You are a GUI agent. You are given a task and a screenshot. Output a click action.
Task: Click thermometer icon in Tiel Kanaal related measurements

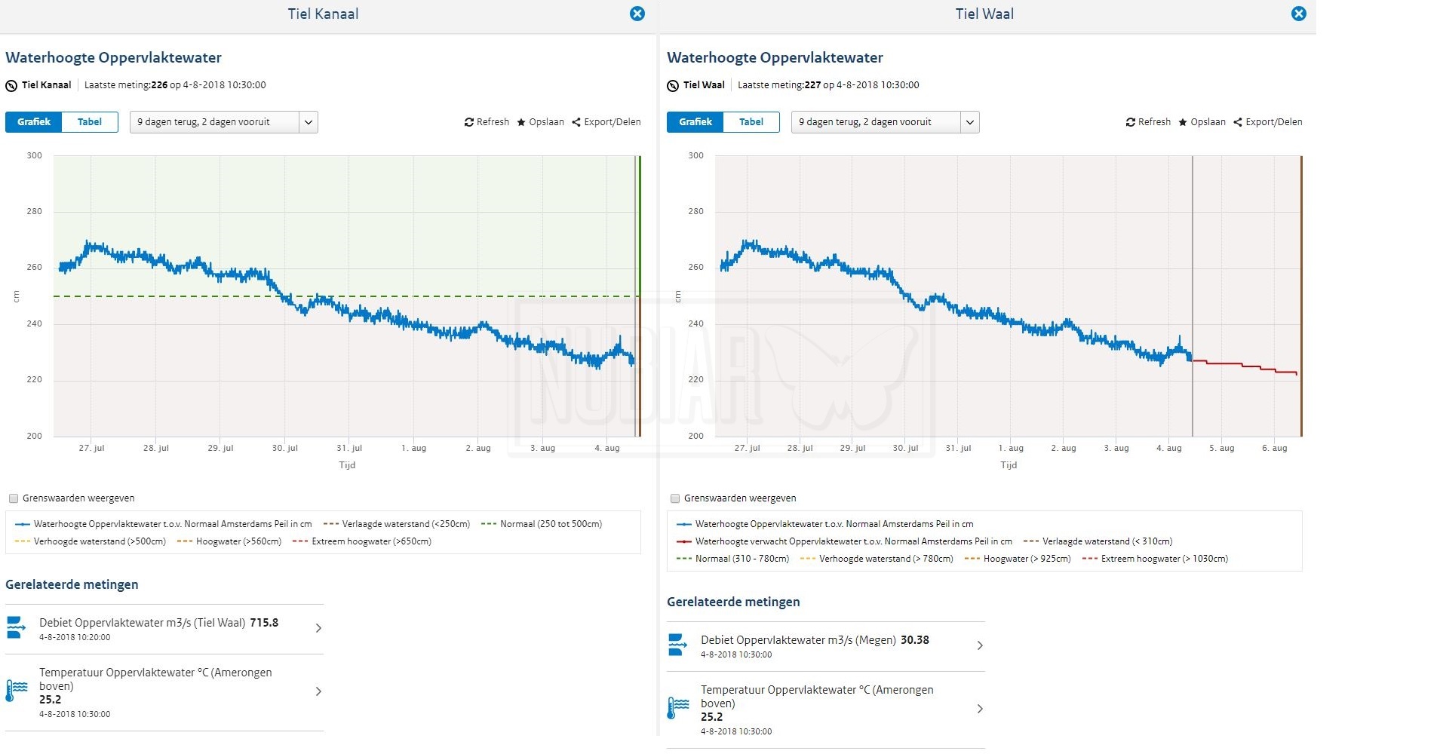click(x=17, y=691)
